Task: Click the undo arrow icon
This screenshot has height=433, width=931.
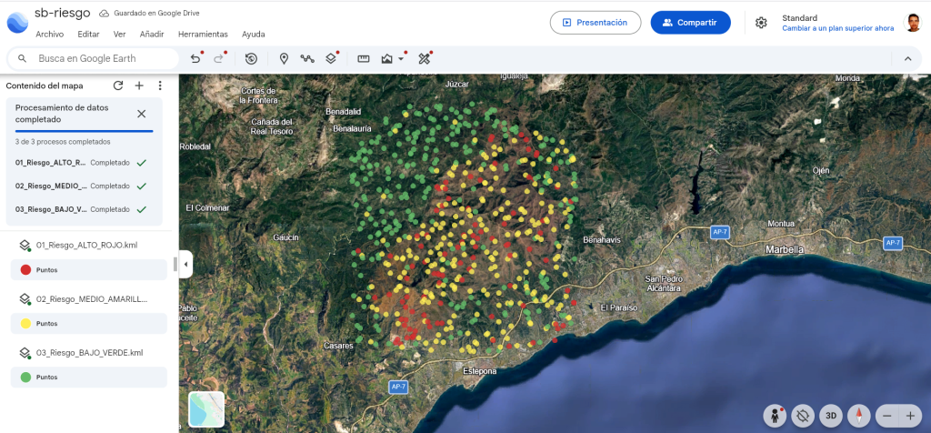Action: coord(195,59)
